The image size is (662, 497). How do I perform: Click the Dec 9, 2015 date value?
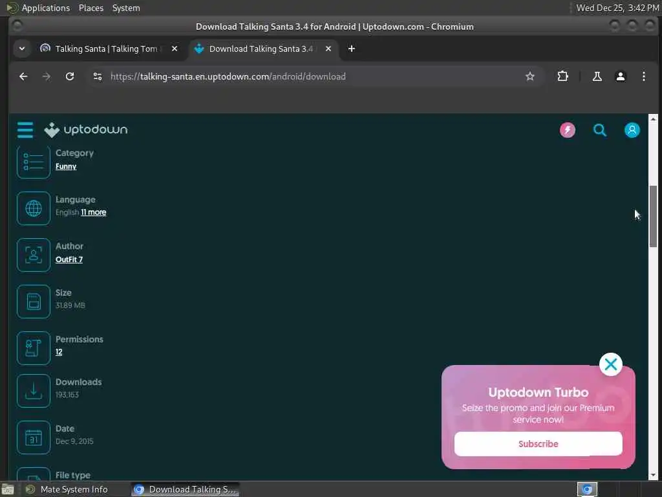coord(74,441)
